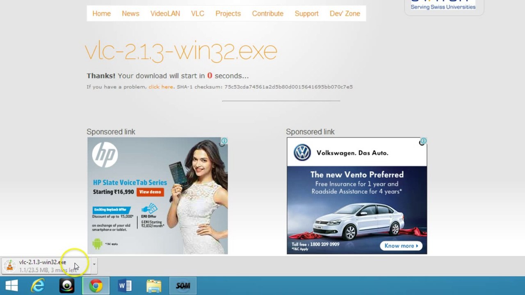Open the Contribute navigation link
This screenshot has width=525, height=295.
tap(267, 14)
